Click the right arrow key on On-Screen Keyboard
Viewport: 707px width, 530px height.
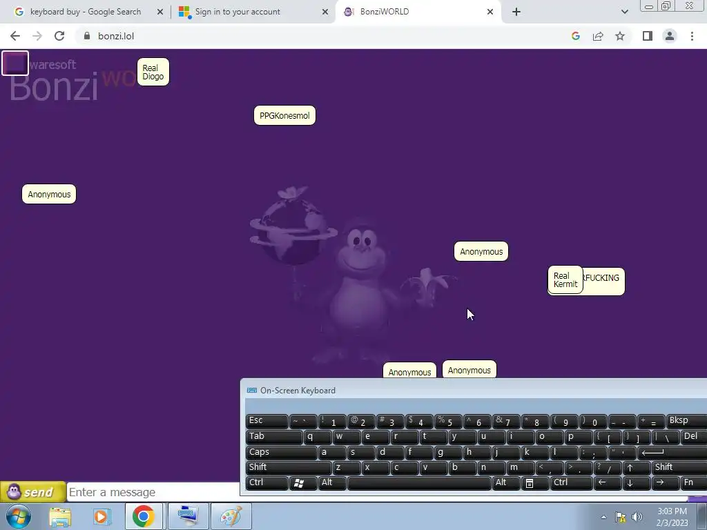[x=665, y=483]
